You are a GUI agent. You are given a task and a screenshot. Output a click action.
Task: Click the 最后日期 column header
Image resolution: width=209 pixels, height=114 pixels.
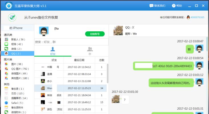79,60
